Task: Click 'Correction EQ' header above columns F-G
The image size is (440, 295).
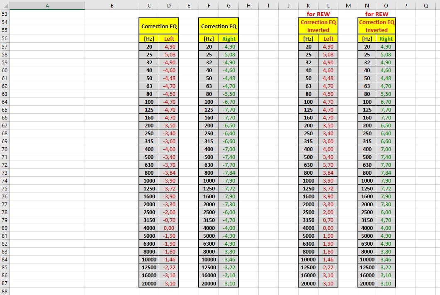Action: pos(219,26)
